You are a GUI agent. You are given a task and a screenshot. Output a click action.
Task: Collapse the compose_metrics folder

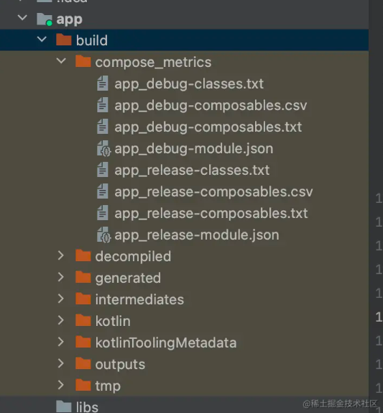[61, 61]
